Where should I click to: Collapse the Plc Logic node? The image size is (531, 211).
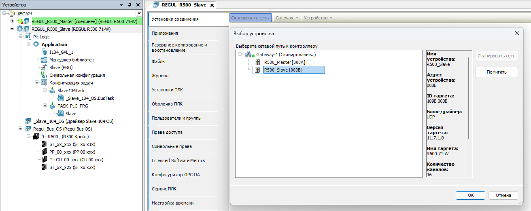pos(20,37)
